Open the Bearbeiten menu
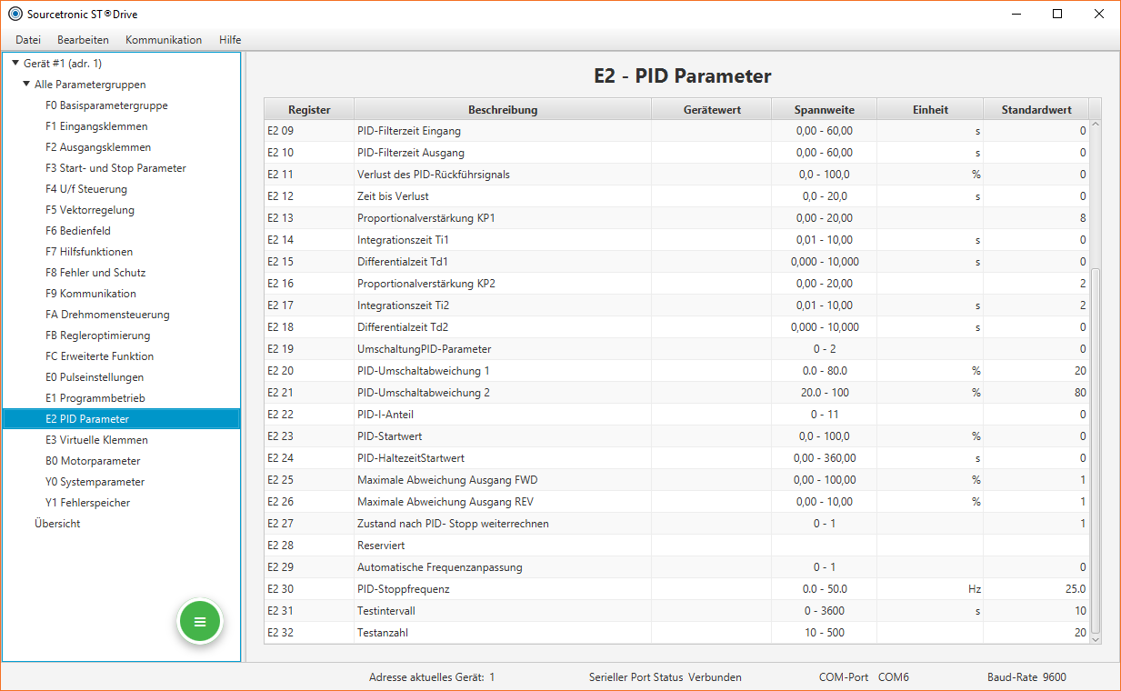This screenshot has width=1121, height=691. pyautogui.click(x=83, y=40)
